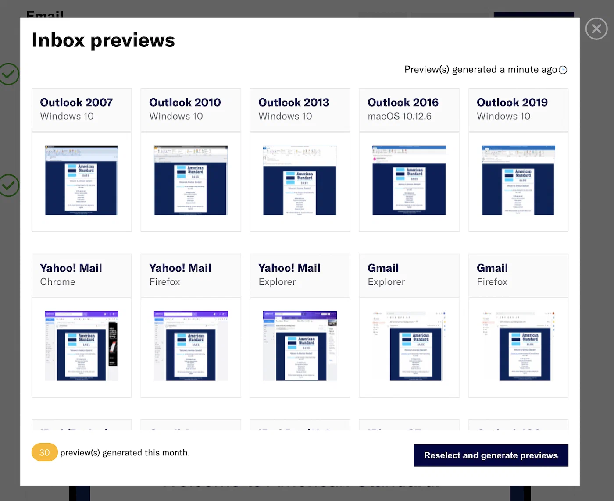View the Outlook 2013 preview thumbnail

(300, 180)
